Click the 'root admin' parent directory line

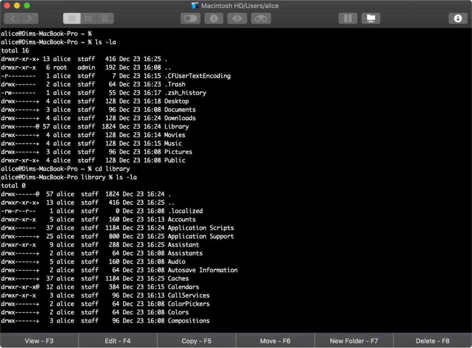[x=86, y=68]
